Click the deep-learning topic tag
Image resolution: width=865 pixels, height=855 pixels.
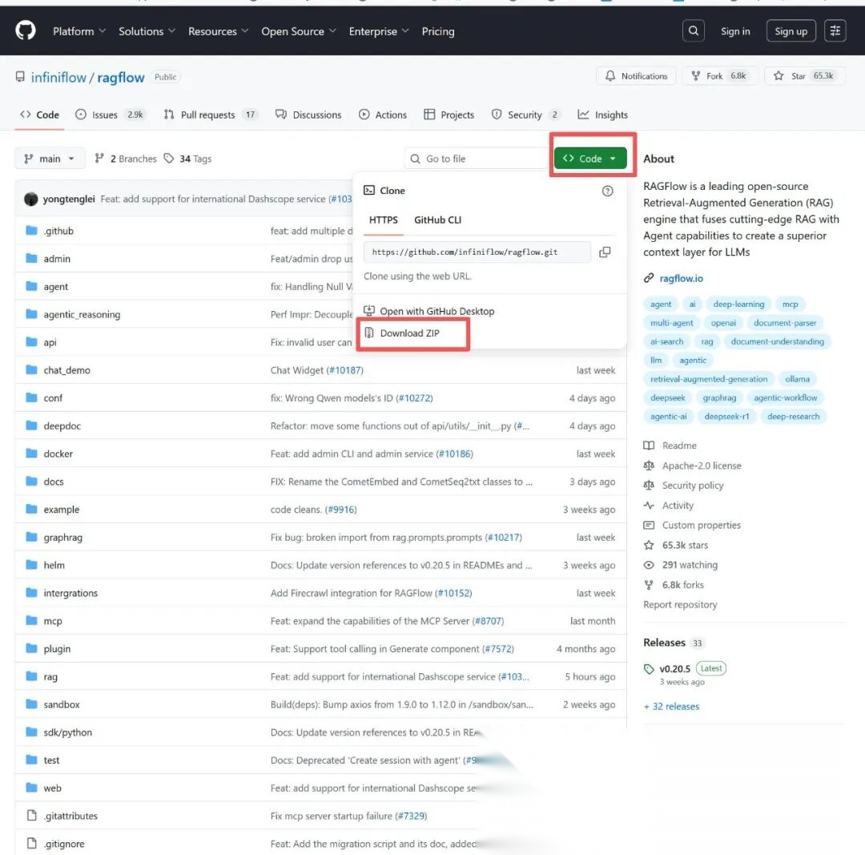pos(738,304)
